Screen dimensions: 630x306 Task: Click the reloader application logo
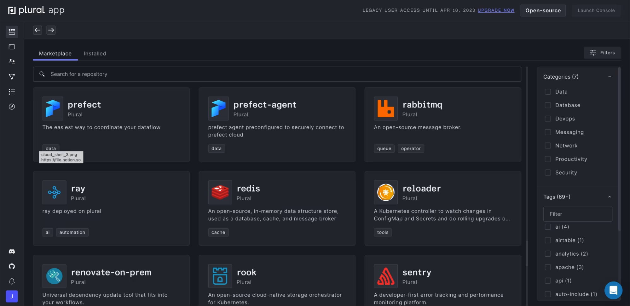coord(386,192)
